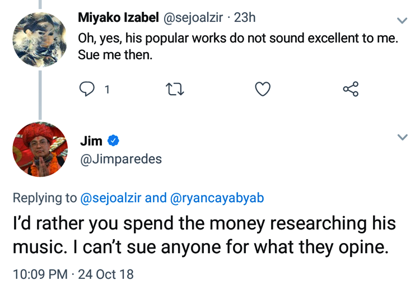Click Jim's reply text about researching his music
Viewport: 420px width, 290px height.
point(204,236)
